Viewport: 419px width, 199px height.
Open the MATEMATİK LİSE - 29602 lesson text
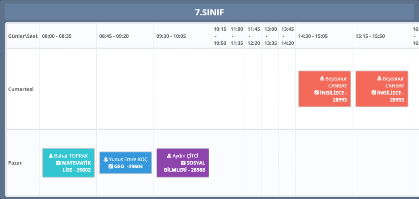76,167
